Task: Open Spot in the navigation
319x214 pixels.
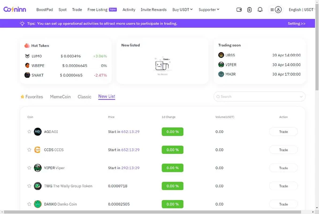Action: [x=62, y=9]
